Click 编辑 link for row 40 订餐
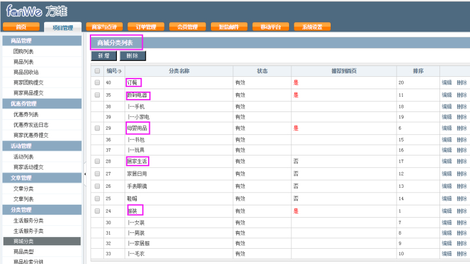The image size is (470, 264). point(447,83)
